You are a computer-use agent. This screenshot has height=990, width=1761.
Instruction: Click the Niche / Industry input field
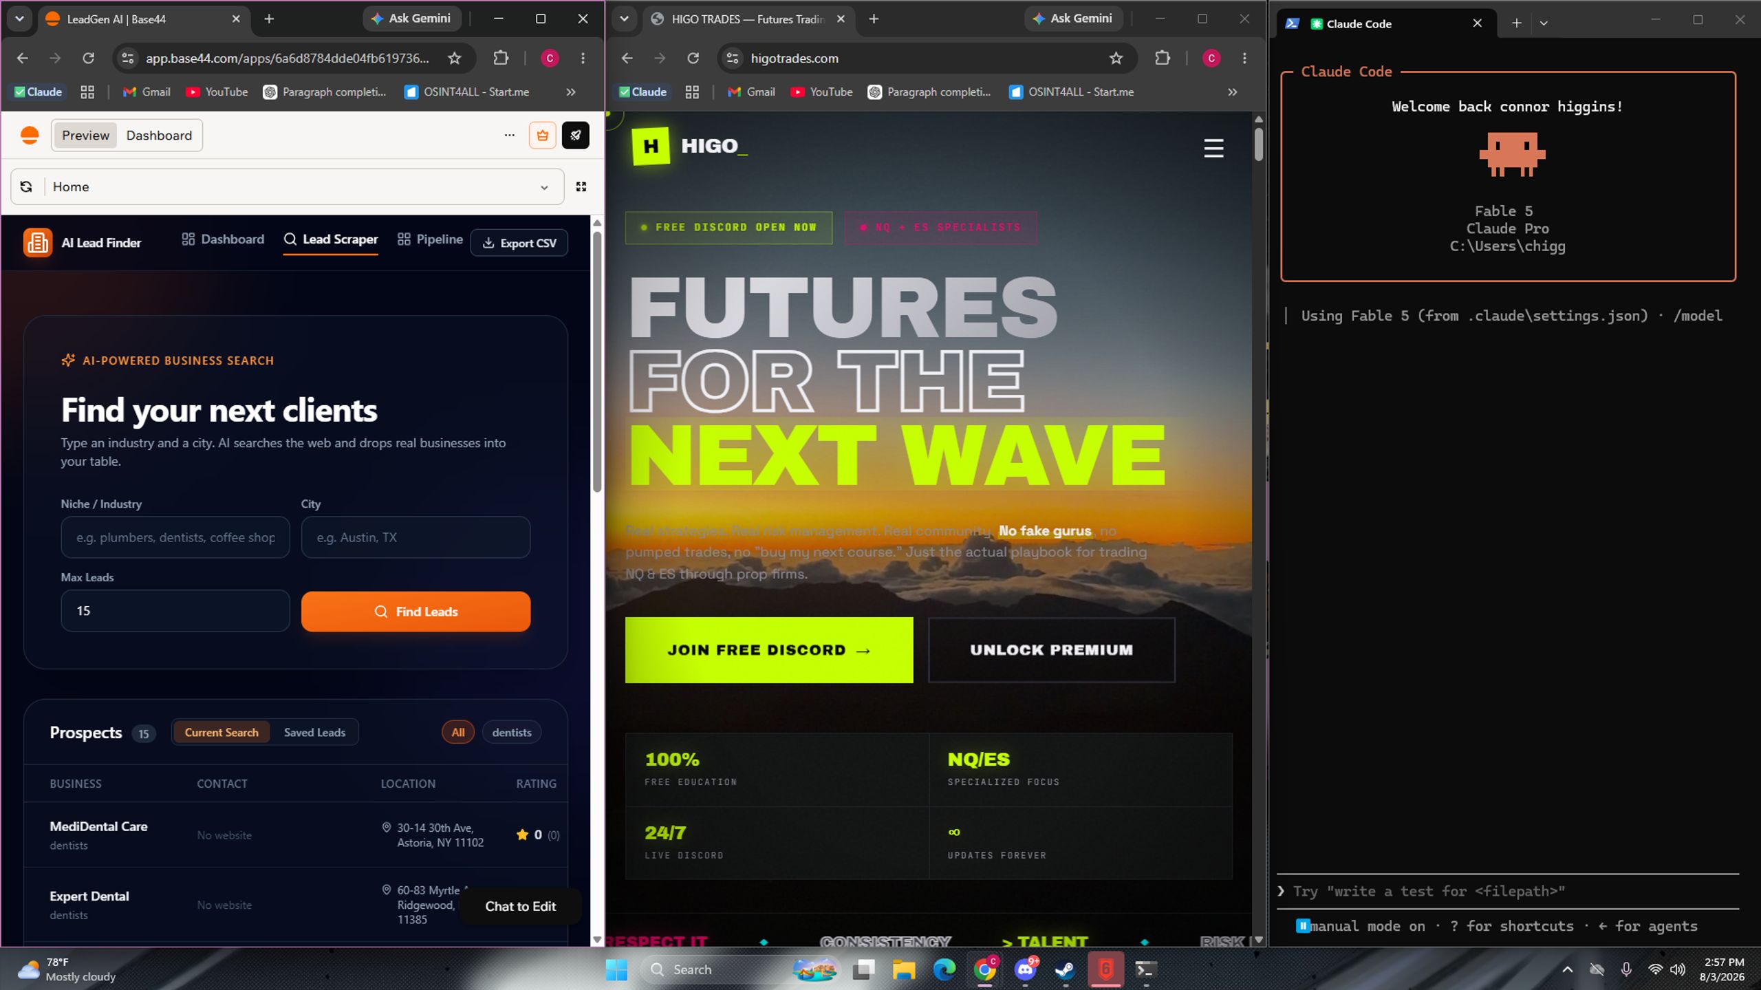(175, 537)
